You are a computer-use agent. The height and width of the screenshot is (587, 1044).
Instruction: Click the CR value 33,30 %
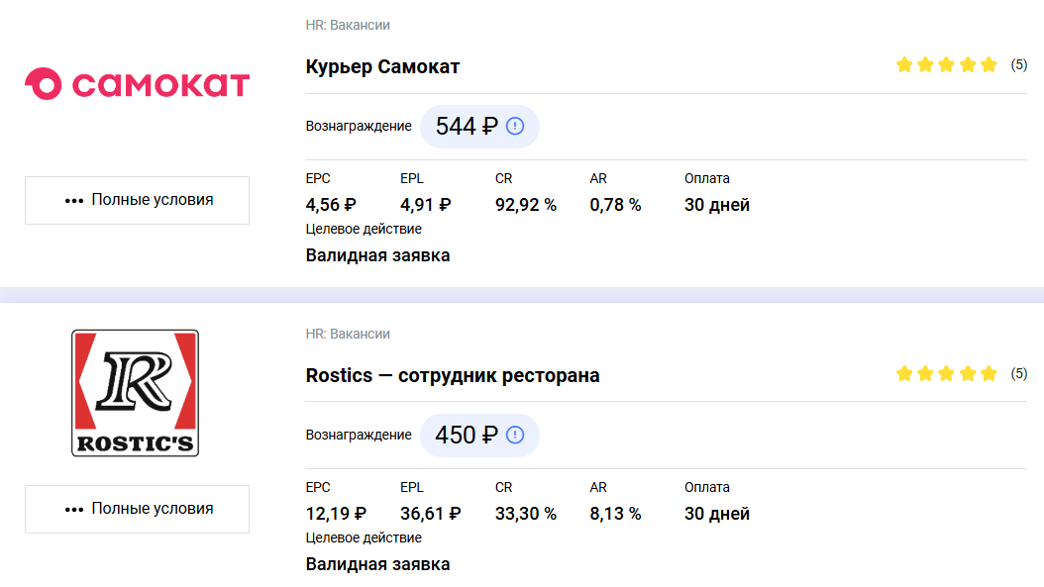point(525,514)
